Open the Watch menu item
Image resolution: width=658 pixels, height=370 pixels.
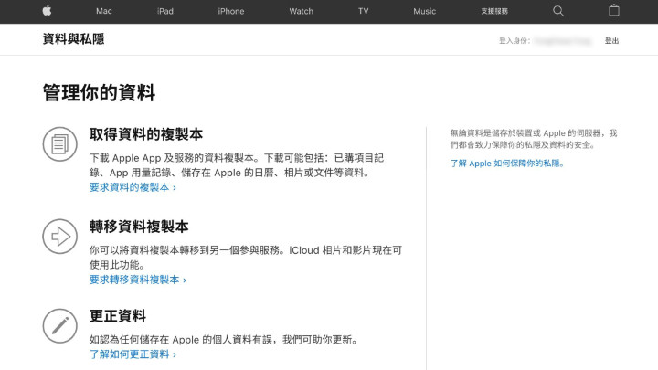[301, 11]
